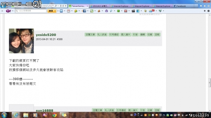Expand the address bar dropdown arrow

point(58,6)
